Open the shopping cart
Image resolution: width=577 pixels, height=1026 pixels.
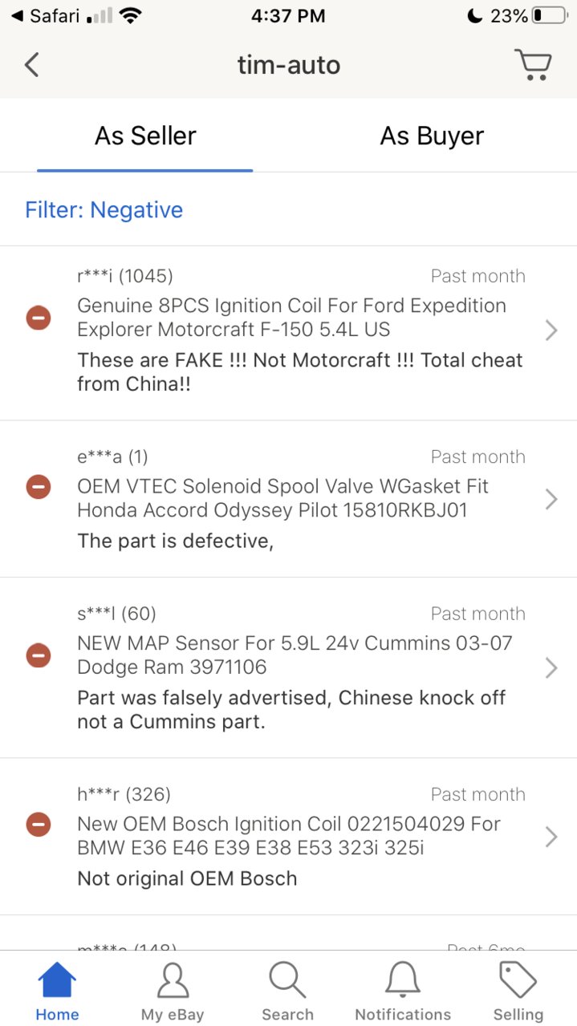tap(534, 64)
